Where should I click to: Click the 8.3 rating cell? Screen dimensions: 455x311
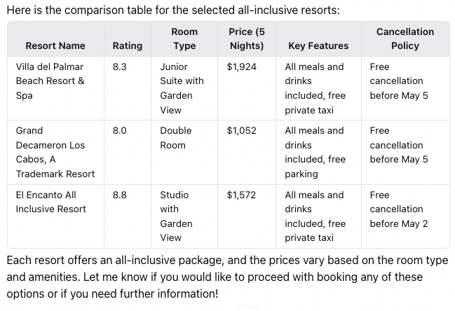(x=119, y=67)
